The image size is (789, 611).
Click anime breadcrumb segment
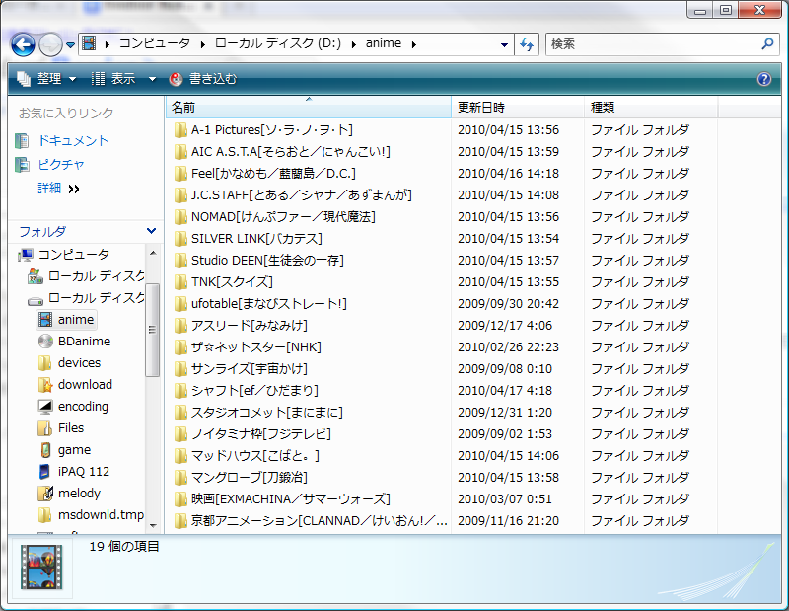coord(384,43)
